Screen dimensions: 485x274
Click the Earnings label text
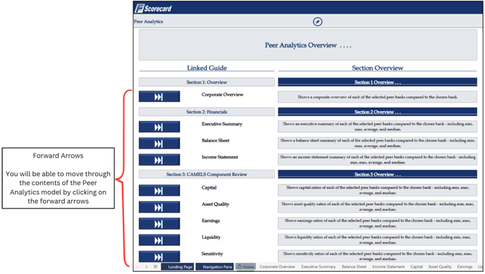pos(211,220)
